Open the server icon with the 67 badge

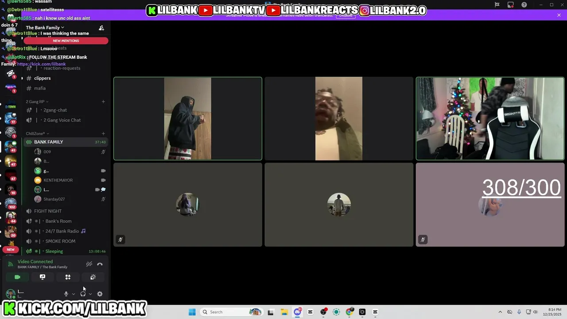click(11, 175)
